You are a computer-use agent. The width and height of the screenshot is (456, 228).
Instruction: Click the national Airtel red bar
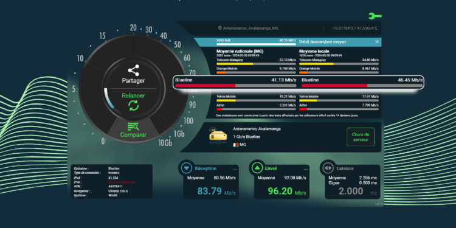pyautogui.click(x=256, y=109)
